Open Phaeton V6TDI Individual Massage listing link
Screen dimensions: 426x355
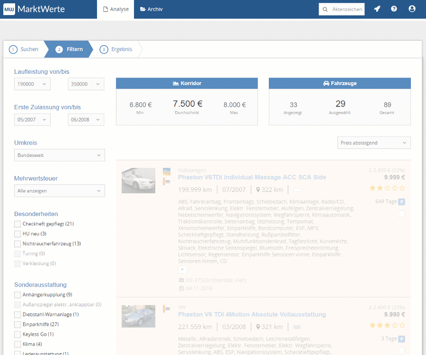click(252, 177)
